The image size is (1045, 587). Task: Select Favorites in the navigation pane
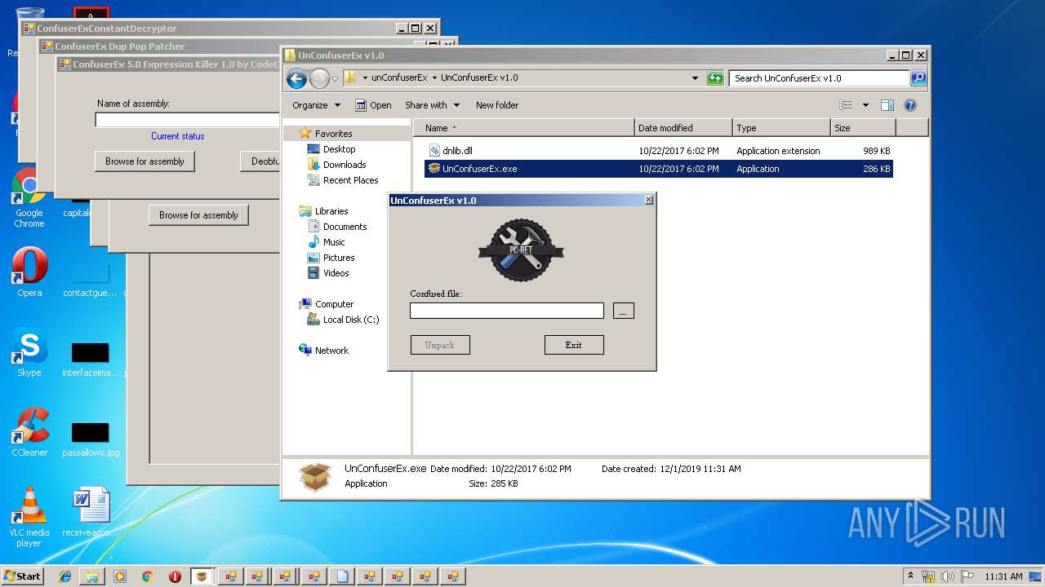333,134
